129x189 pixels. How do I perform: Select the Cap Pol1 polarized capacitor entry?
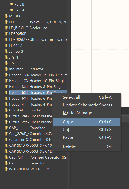tap(35, 157)
